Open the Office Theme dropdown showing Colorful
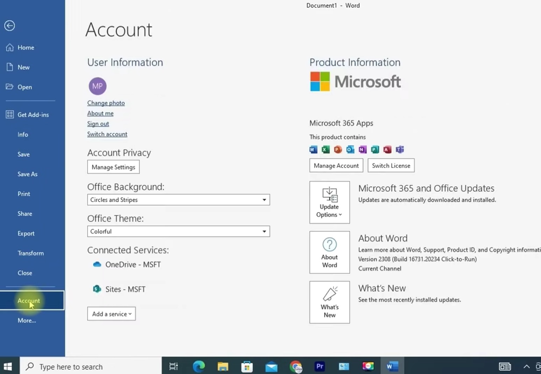This screenshot has height=374, width=541. click(x=178, y=231)
